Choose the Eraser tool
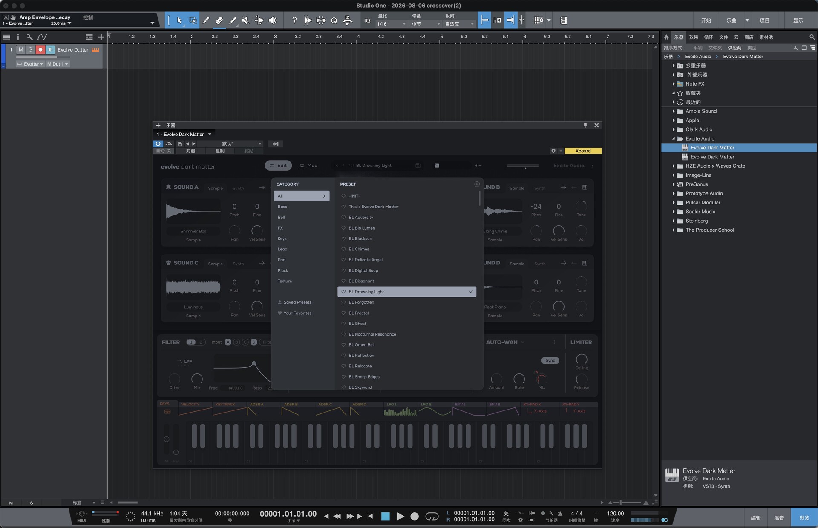Image resolution: width=818 pixels, height=528 pixels. pos(219,20)
